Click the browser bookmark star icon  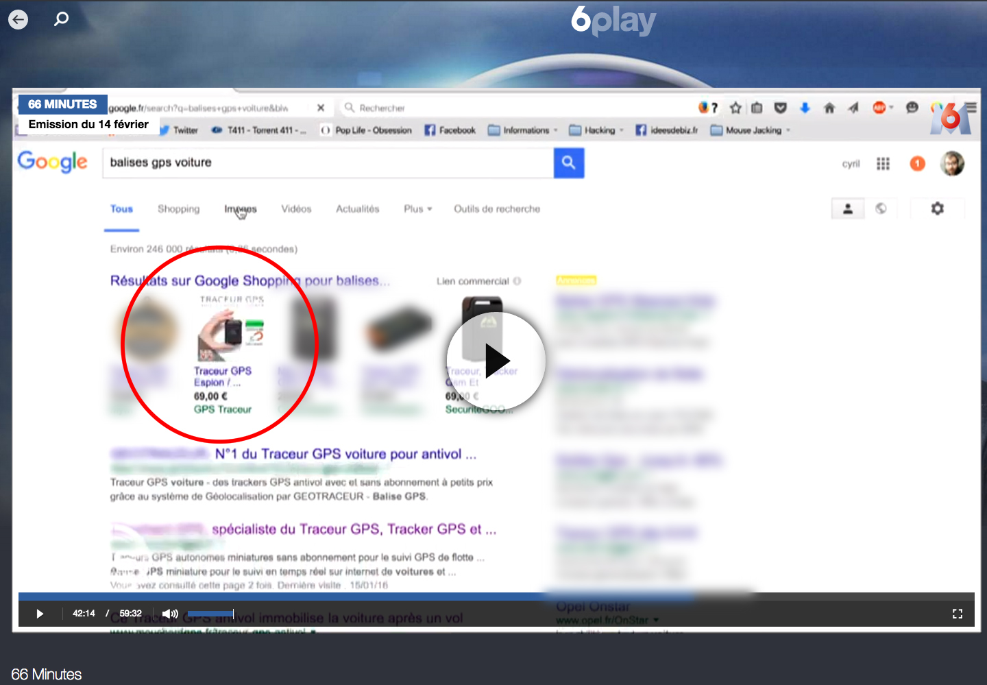click(735, 108)
